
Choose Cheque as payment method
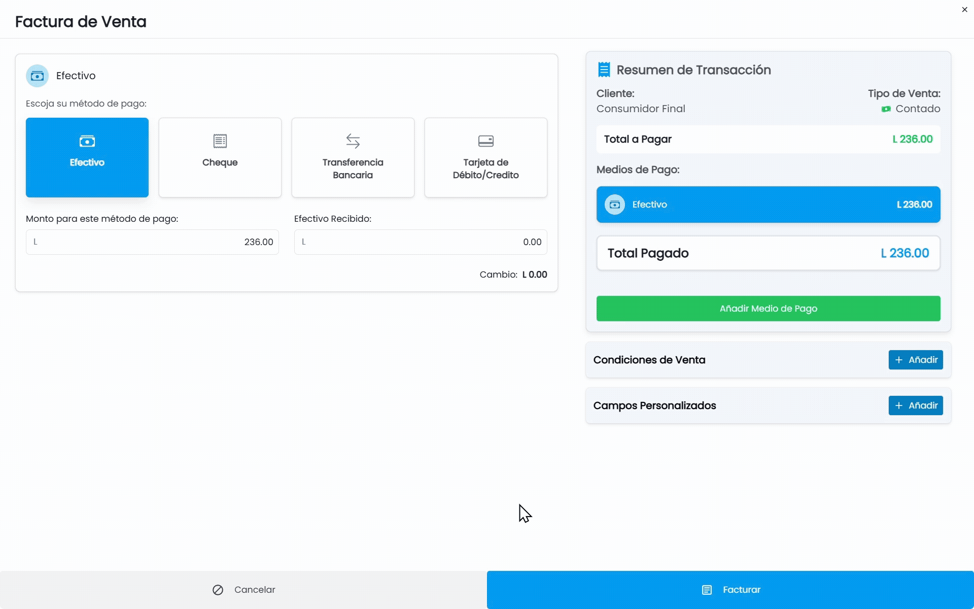click(220, 157)
